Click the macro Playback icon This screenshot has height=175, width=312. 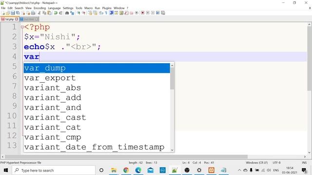tap(153, 13)
